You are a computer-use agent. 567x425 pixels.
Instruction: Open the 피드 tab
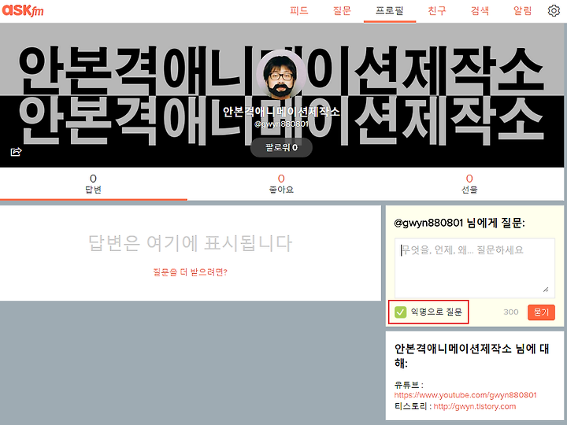(299, 11)
